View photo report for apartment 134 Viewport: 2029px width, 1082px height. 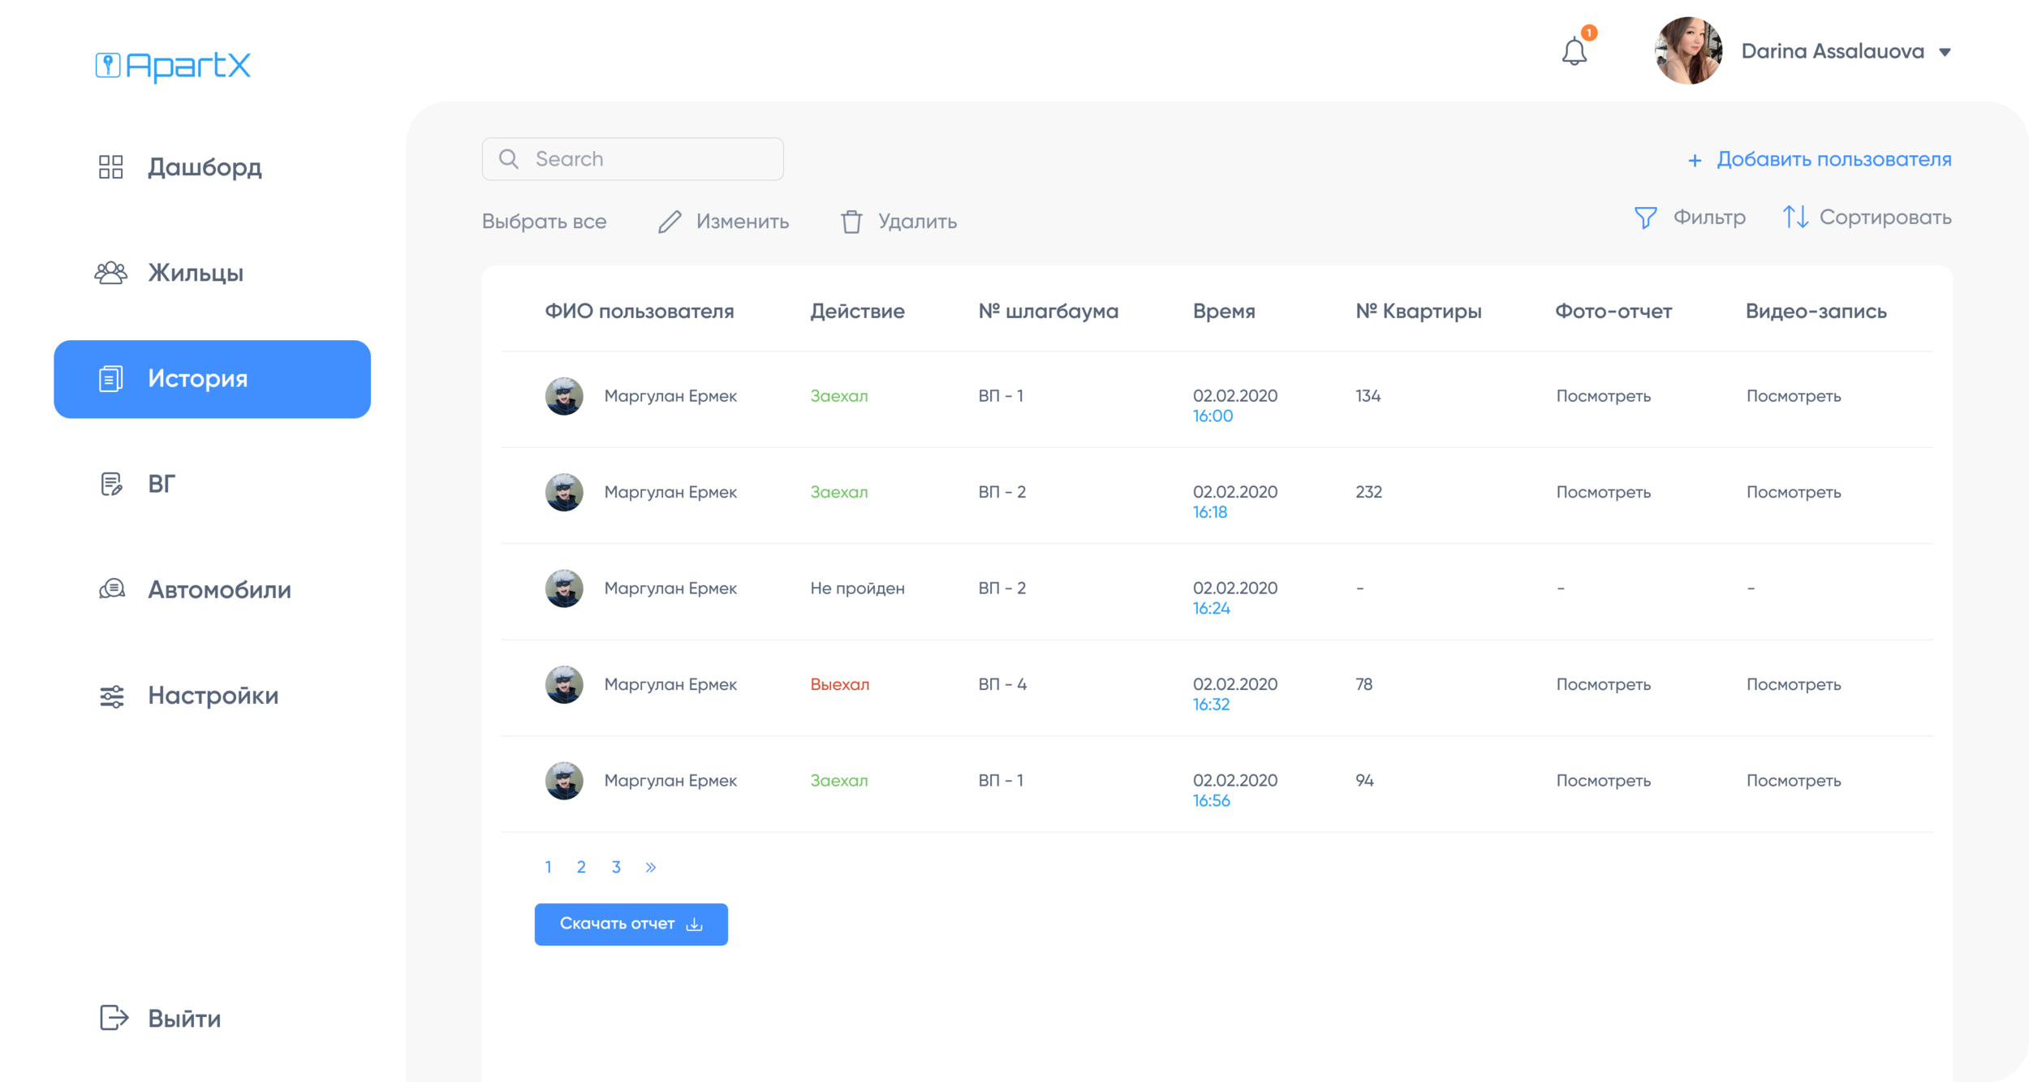[x=1603, y=396]
